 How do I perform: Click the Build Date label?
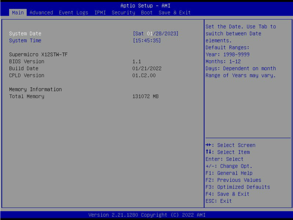click(24, 68)
